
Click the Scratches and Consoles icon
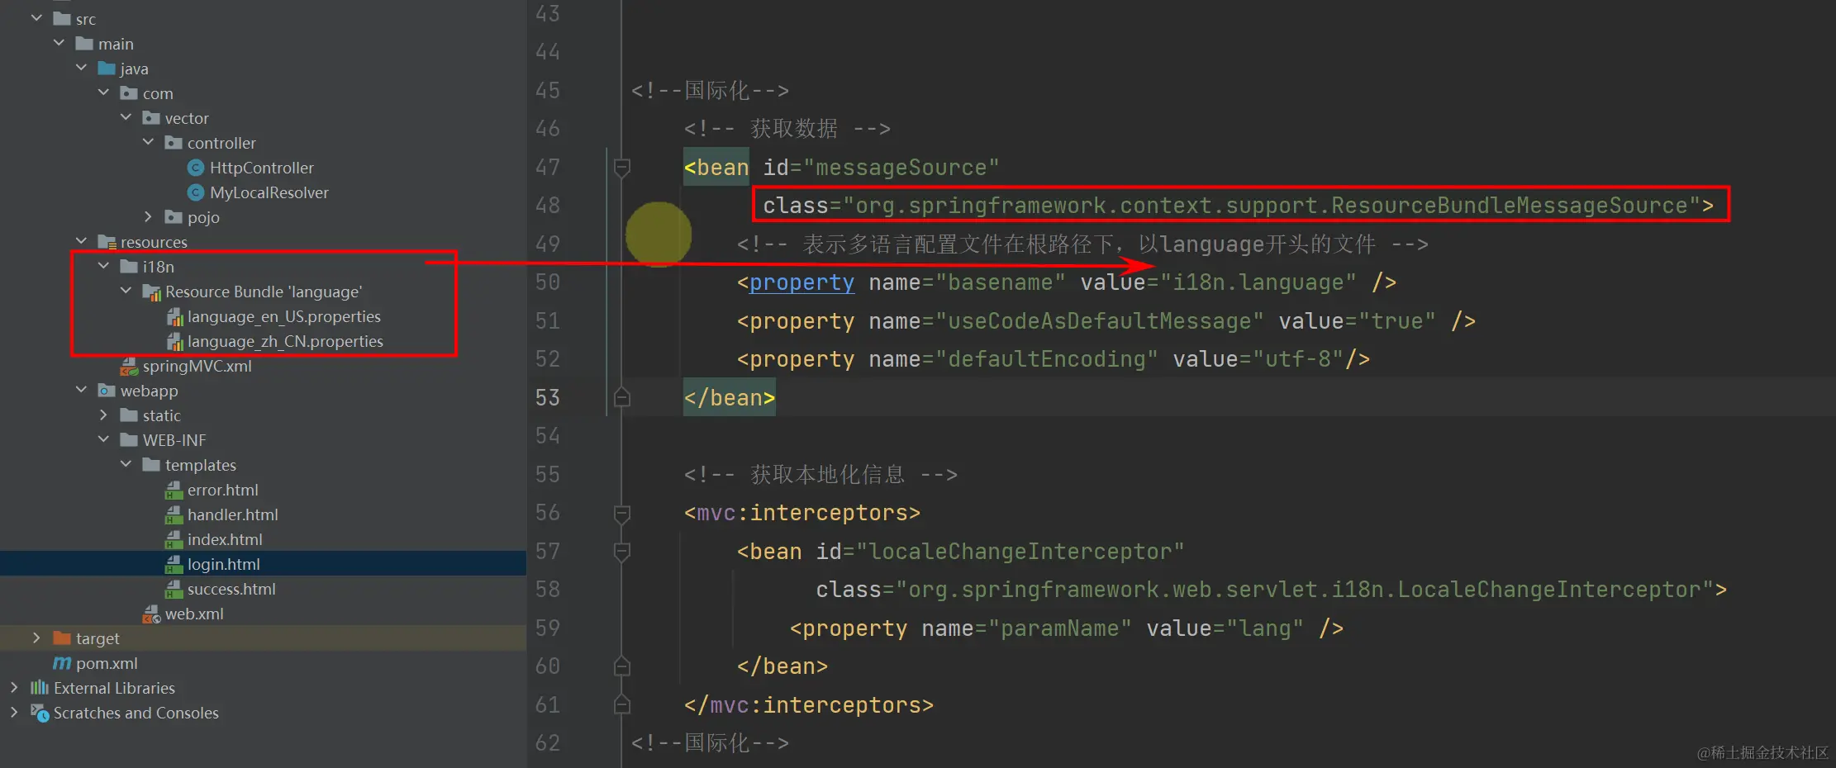[x=40, y=713]
